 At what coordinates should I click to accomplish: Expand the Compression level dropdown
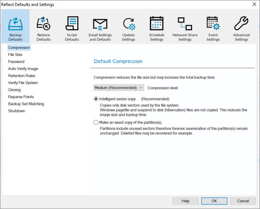(119, 88)
